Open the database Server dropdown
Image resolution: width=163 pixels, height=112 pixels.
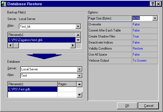[79, 69]
